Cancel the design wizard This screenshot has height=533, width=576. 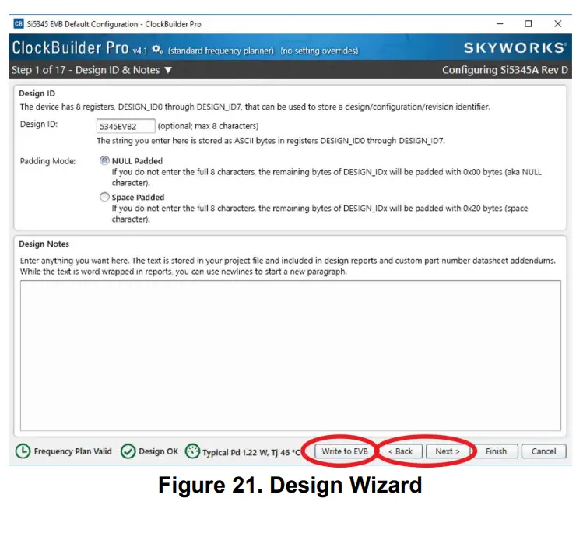pyautogui.click(x=543, y=451)
